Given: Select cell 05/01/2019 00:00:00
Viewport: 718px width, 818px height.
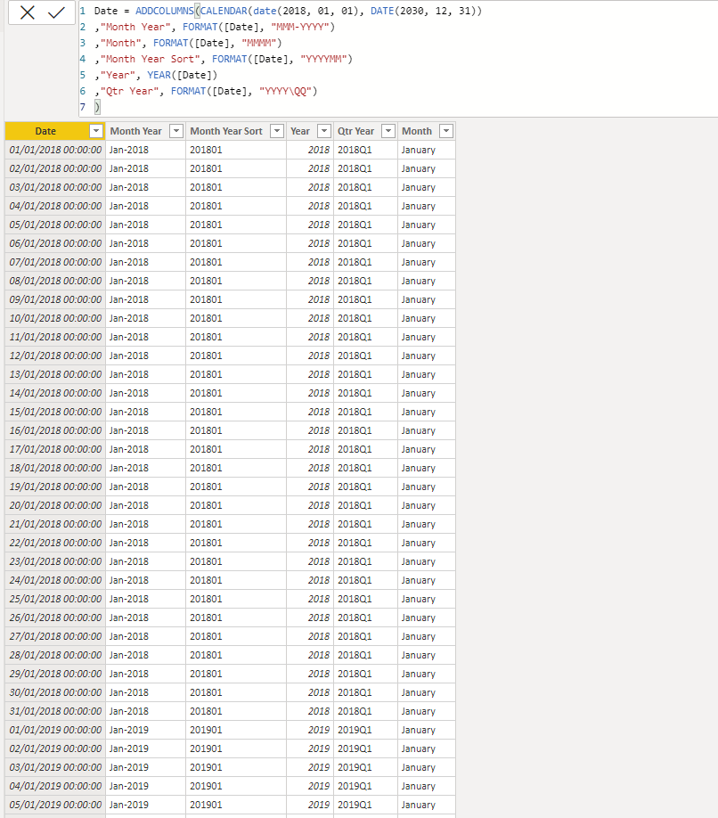Looking at the screenshot, I should click(x=55, y=805).
